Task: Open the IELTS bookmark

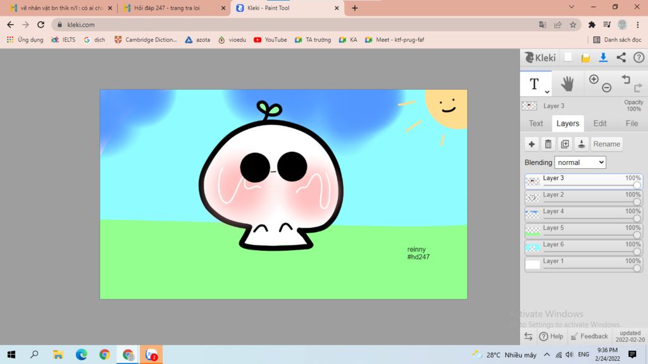Action: 64,40
